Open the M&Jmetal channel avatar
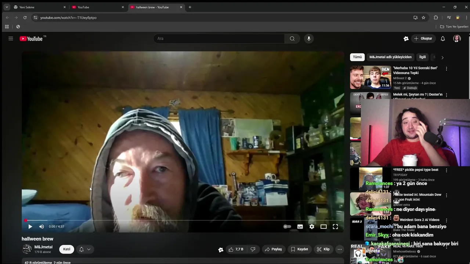Viewport: 470px width, 264px height. [x=27, y=249]
